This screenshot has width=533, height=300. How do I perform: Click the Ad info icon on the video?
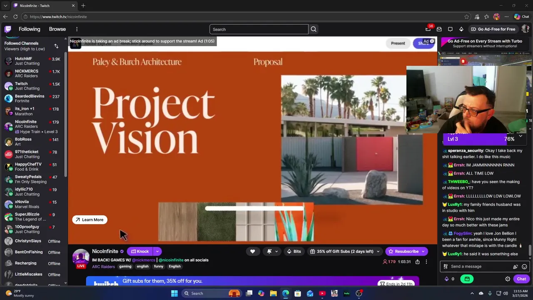click(x=432, y=41)
